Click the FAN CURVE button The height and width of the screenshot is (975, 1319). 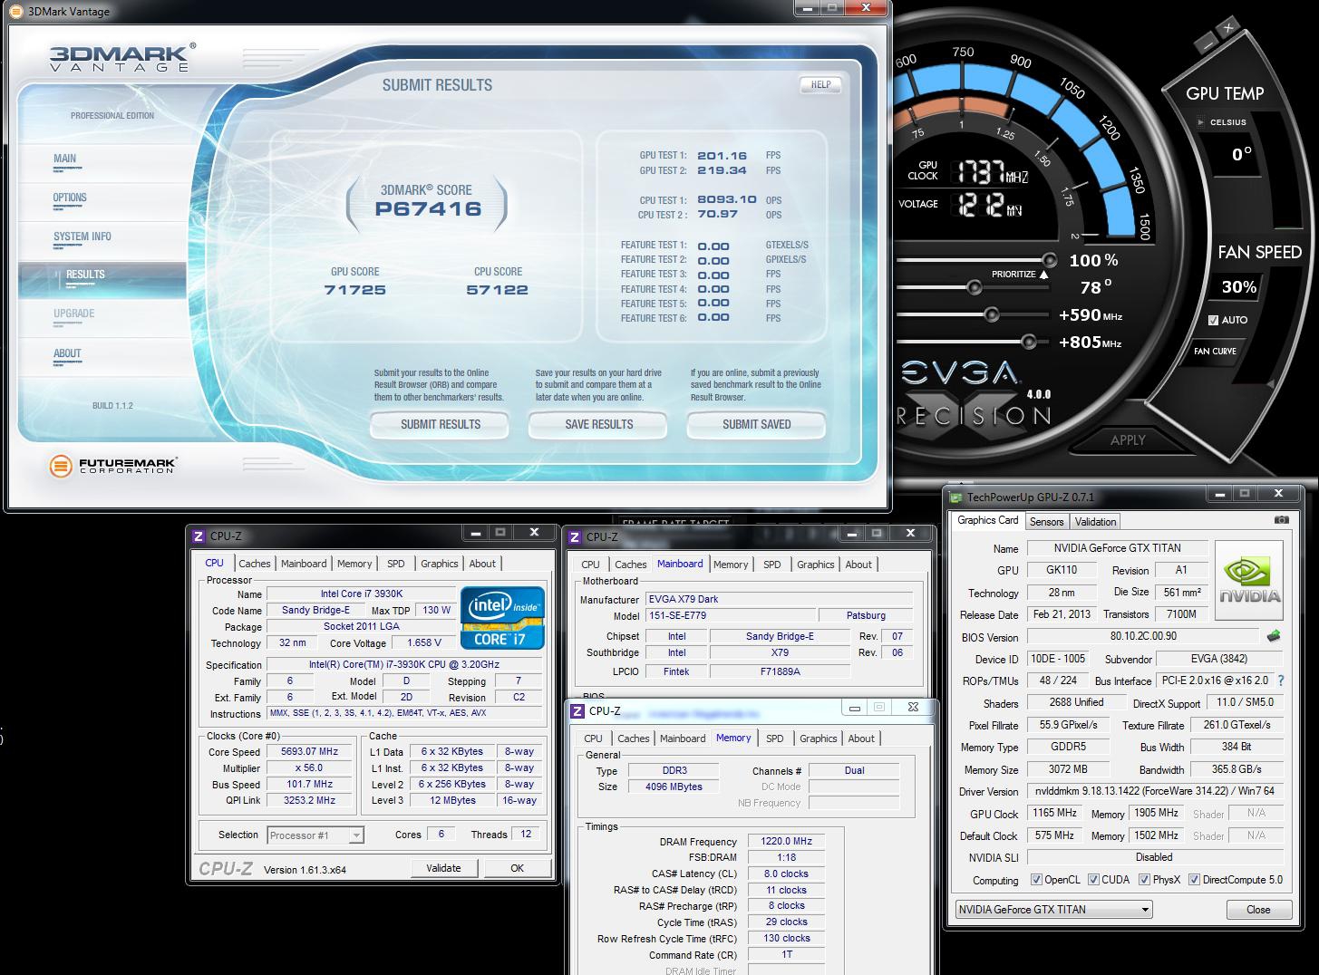click(x=1215, y=351)
